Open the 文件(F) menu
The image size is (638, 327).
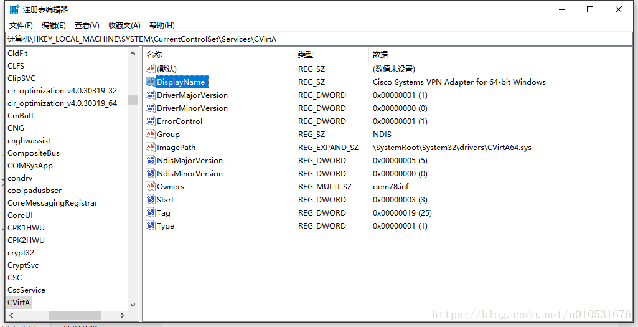point(21,26)
